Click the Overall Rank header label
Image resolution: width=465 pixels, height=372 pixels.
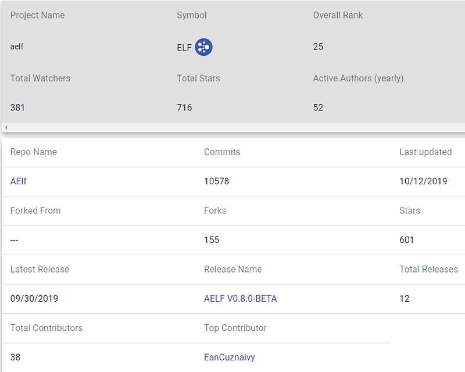coord(338,16)
